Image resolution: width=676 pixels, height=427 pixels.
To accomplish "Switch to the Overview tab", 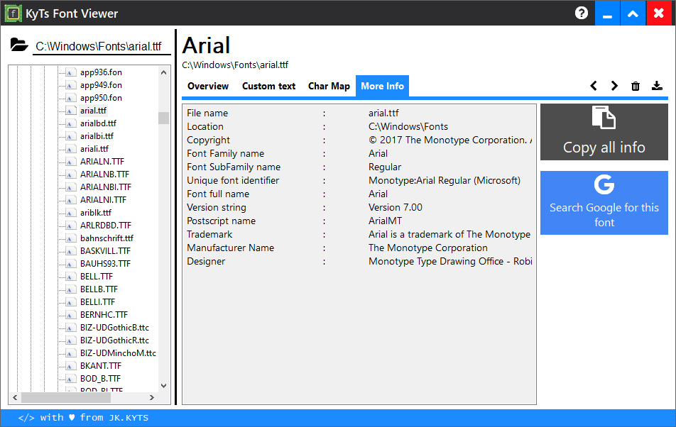I will pos(208,86).
